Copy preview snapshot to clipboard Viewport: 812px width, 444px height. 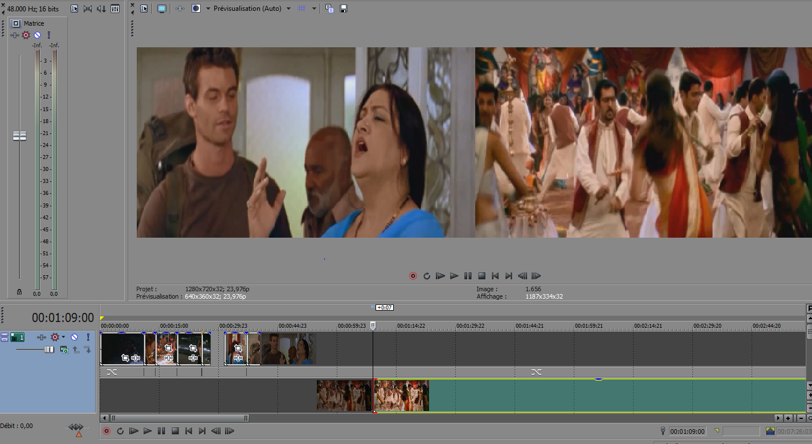(x=329, y=9)
